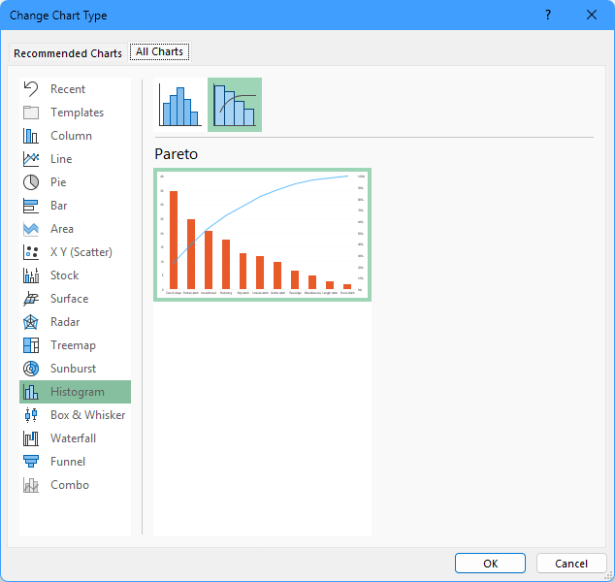615x582 pixels.
Task: Cancel the Change Chart Type dialog
Action: (x=571, y=564)
